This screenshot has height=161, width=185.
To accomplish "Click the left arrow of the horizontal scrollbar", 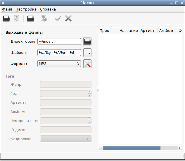I will click(101, 148).
